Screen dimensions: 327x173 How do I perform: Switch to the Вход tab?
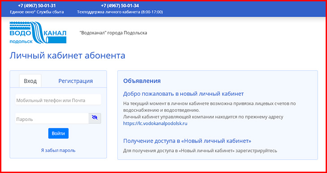click(x=30, y=81)
